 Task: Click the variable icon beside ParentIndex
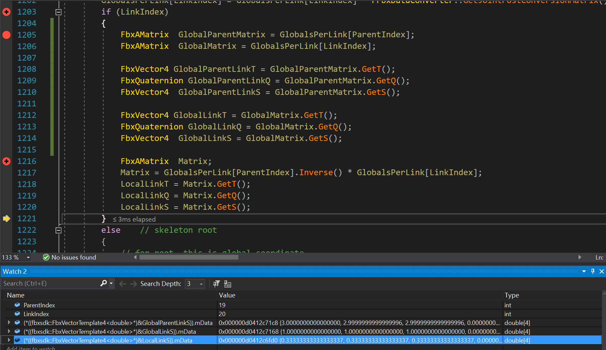pos(17,305)
